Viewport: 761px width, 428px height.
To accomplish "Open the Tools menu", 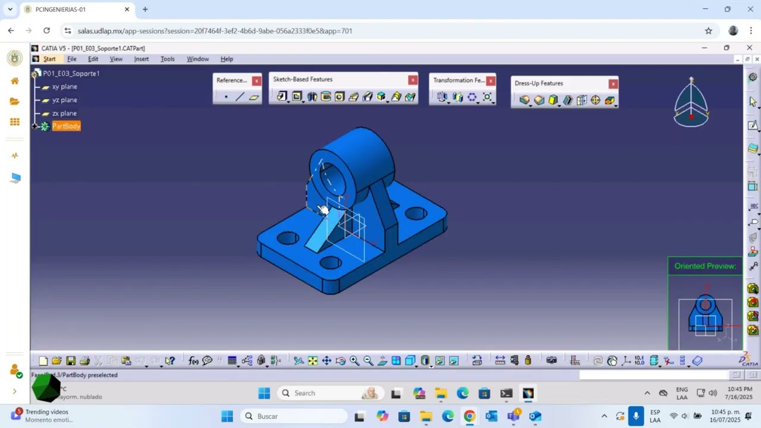I will point(168,59).
